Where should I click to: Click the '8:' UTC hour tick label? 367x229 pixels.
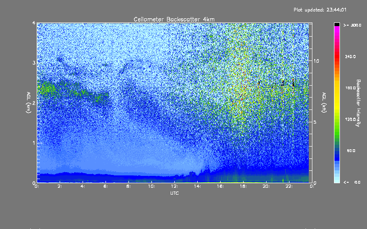[x=128, y=186]
